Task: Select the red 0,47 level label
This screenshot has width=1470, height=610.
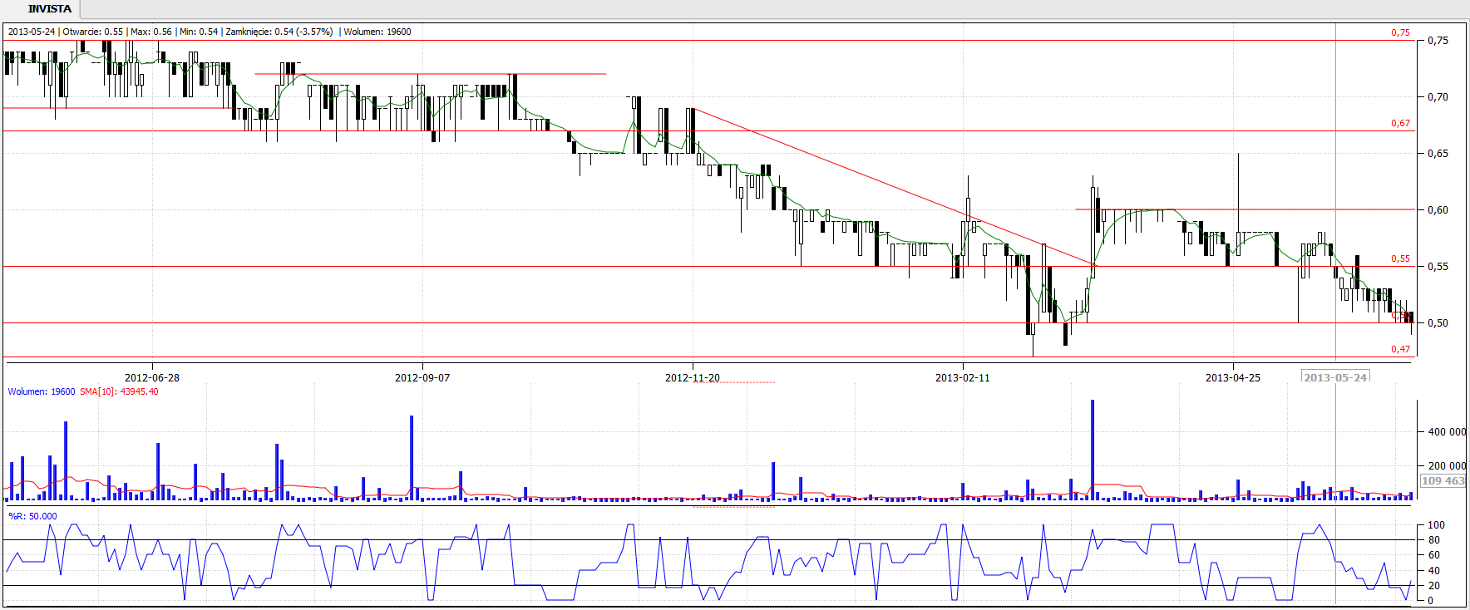Action: [1400, 349]
